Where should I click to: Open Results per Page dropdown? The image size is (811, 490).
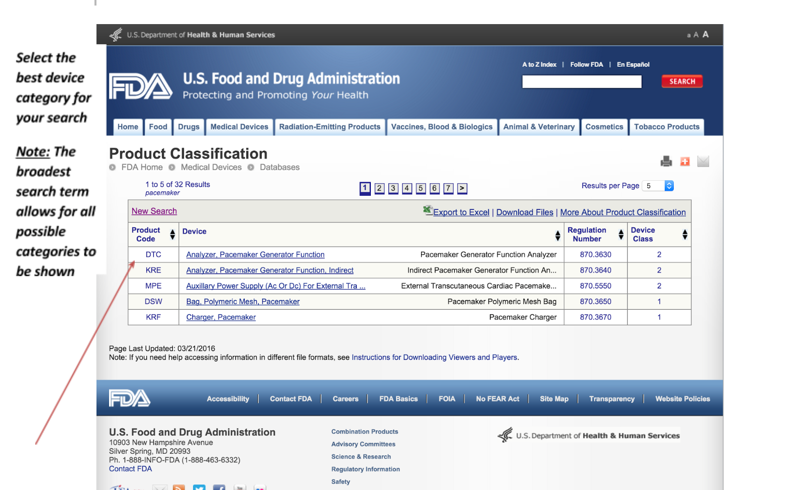tap(658, 186)
